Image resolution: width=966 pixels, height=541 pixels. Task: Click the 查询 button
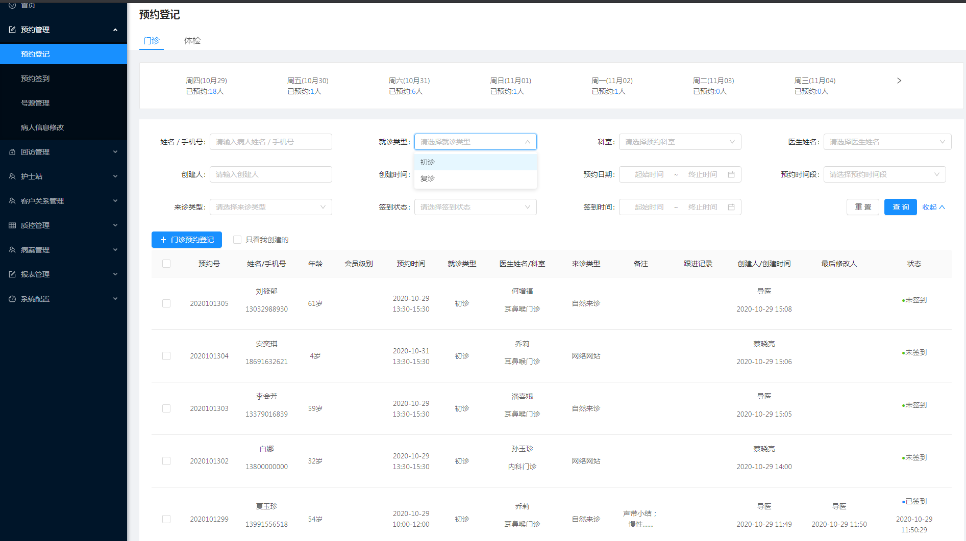[901, 207]
